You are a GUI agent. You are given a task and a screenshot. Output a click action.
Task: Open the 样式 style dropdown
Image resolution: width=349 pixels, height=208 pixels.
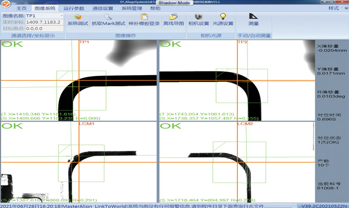[335, 9]
